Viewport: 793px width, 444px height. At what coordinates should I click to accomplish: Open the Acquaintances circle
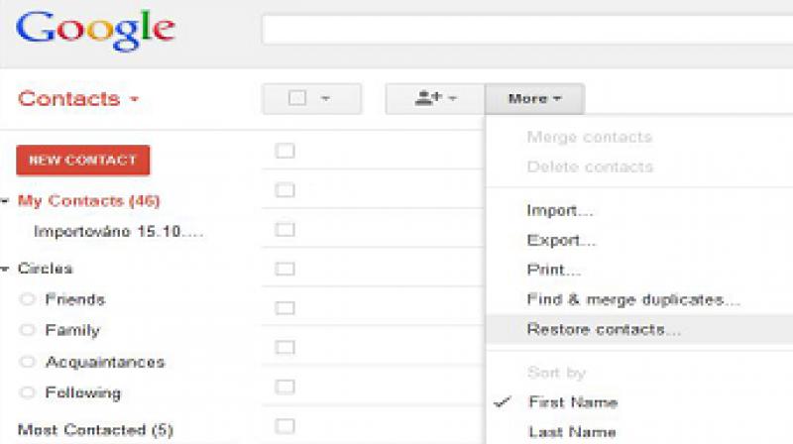point(105,362)
